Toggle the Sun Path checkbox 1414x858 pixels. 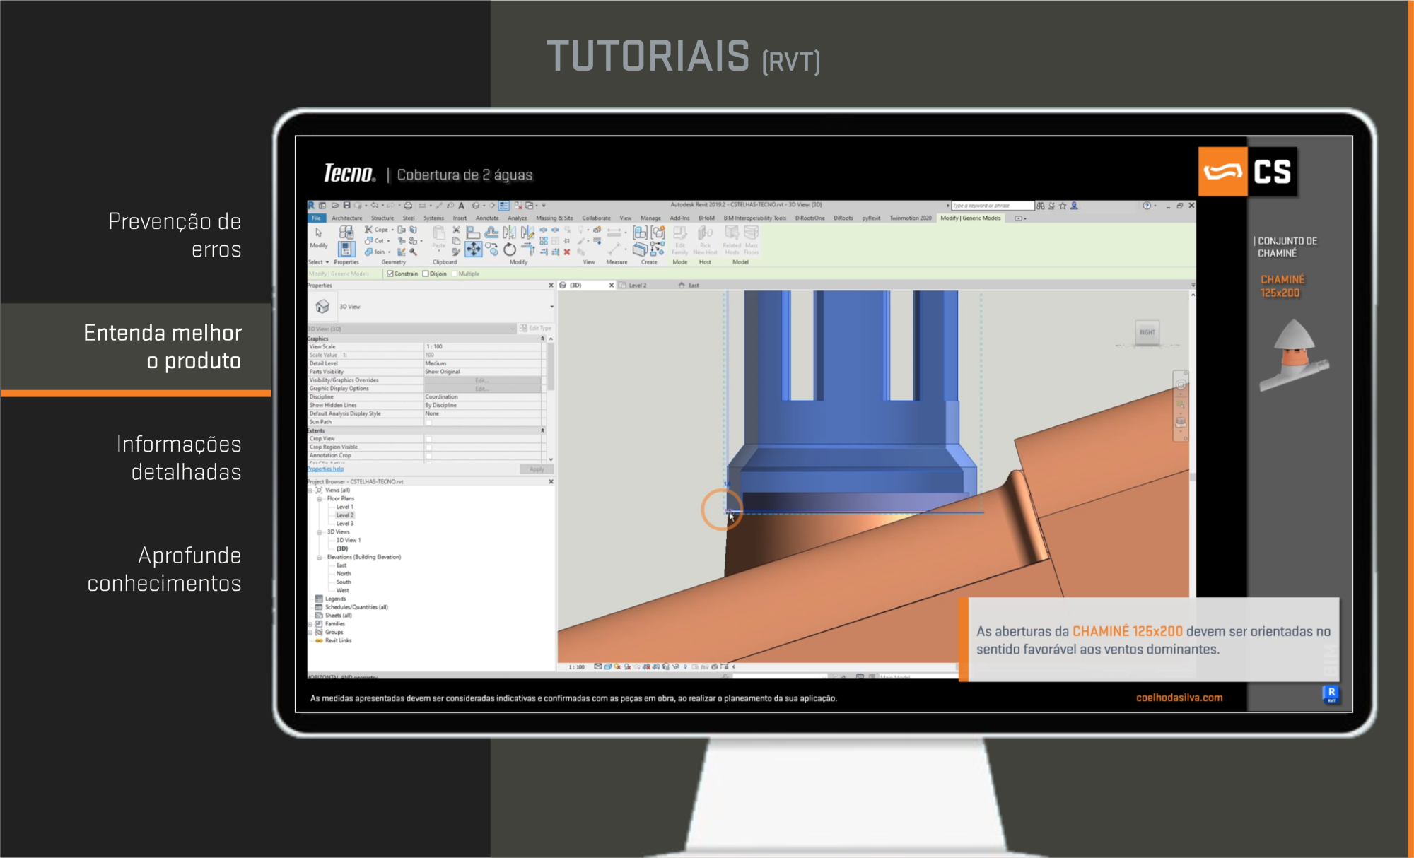[428, 422]
